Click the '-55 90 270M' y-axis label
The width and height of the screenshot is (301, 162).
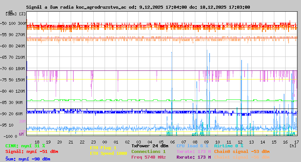(x=13, y=35)
